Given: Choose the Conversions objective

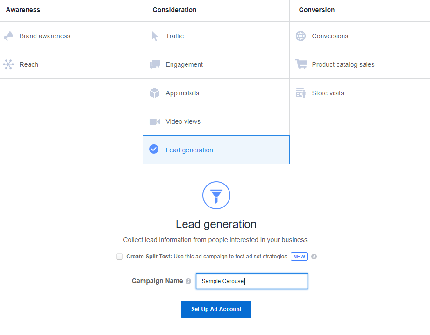Looking at the screenshot, I should coord(330,36).
